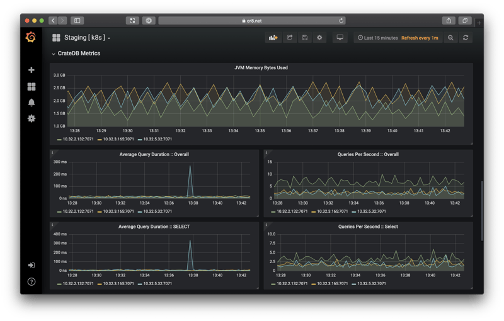
Task: Click info icon on Queries Per Second Select panel
Action: 266,225
